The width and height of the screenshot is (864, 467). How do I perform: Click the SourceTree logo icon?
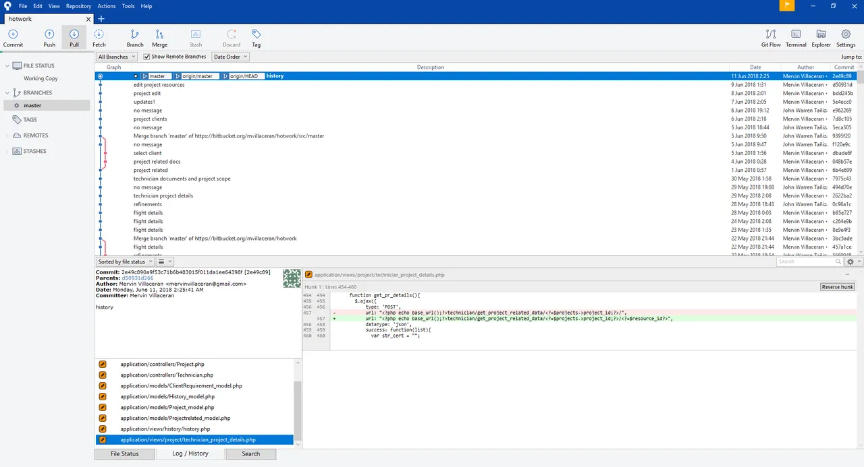[x=7, y=6]
